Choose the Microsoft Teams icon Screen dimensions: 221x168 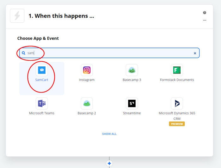click(x=42, y=104)
